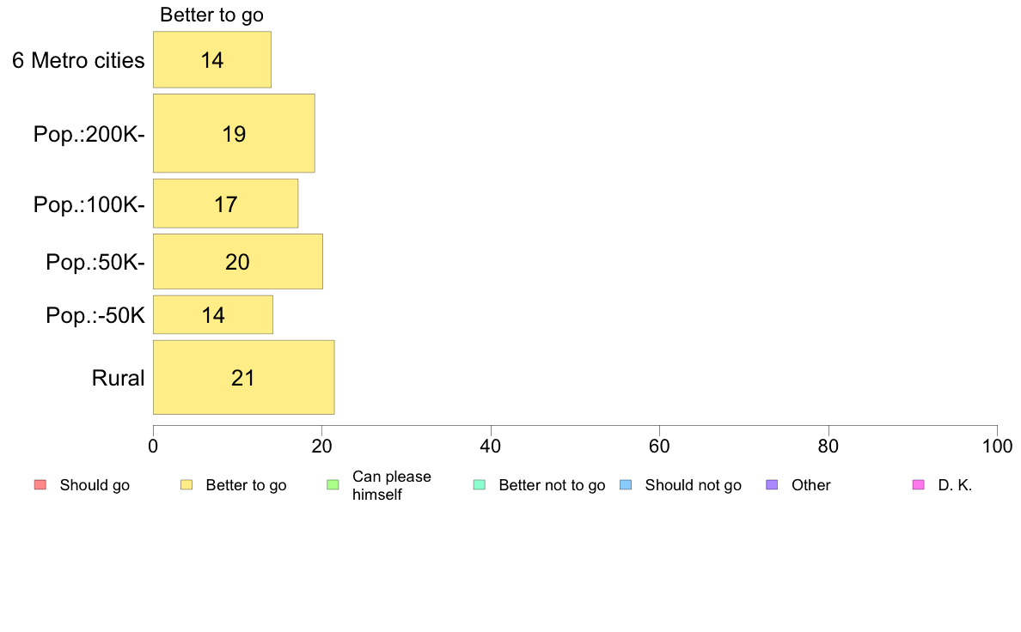Click the yellow Better to go legend swatch
The image size is (1021, 632).
pos(186,485)
